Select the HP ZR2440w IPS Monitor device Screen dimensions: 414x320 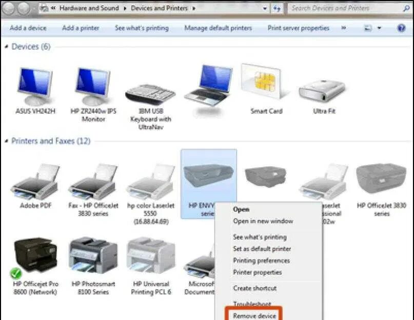93,94
